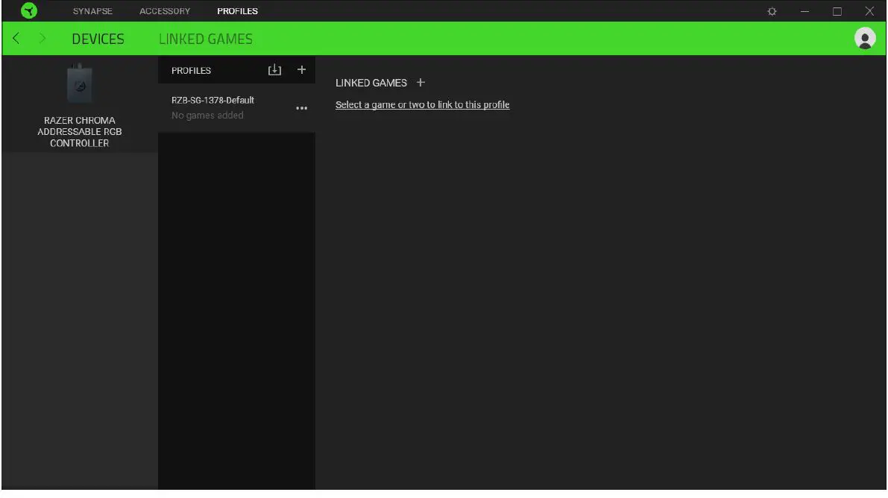Click the forward navigation arrow
This screenshot has width=888, height=498.
(x=42, y=38)
